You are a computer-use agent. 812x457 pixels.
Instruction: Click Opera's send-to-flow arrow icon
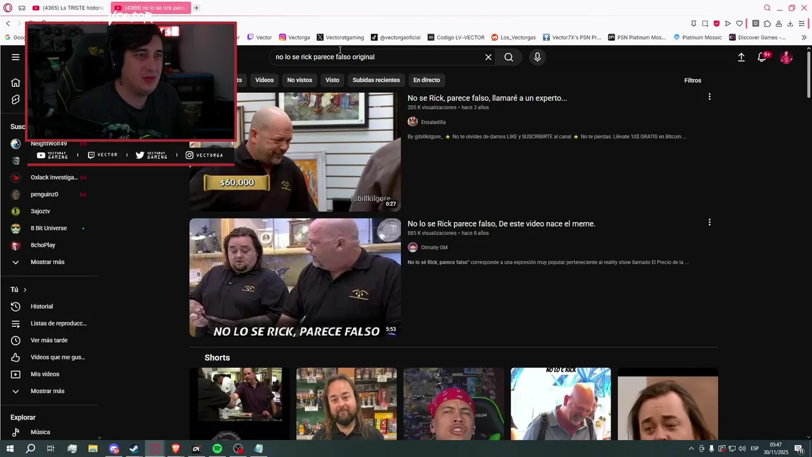pos(728,23)
